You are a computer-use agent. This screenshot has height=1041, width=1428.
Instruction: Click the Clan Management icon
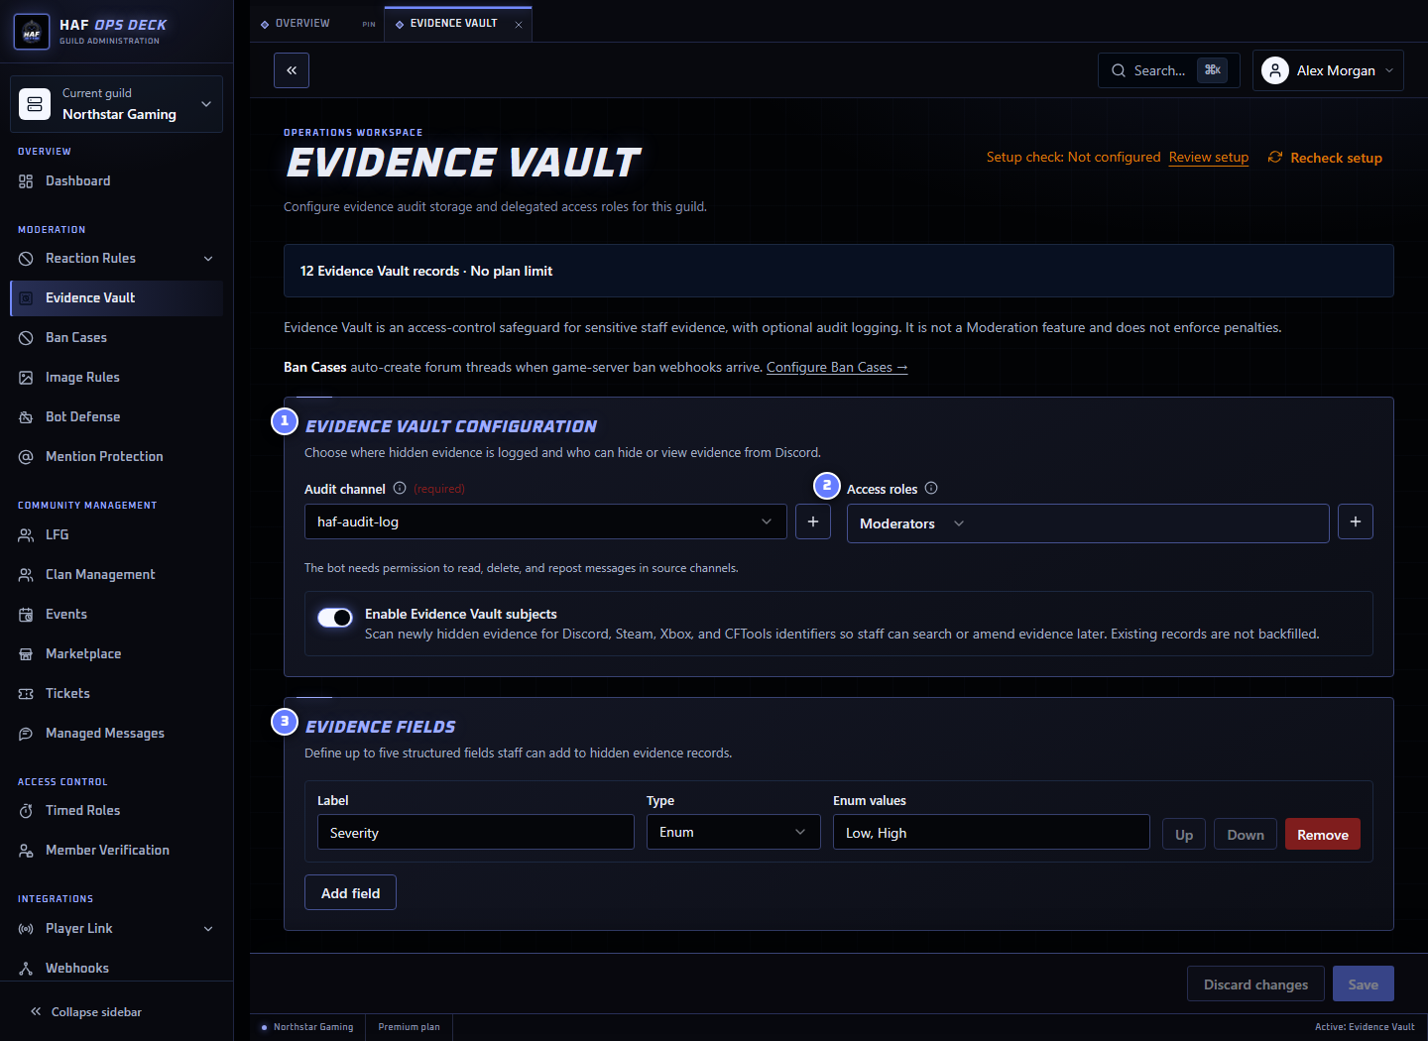coord(26,575)
